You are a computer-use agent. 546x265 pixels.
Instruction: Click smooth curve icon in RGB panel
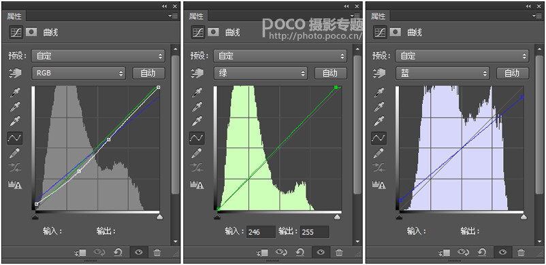(x=14, y=168)
